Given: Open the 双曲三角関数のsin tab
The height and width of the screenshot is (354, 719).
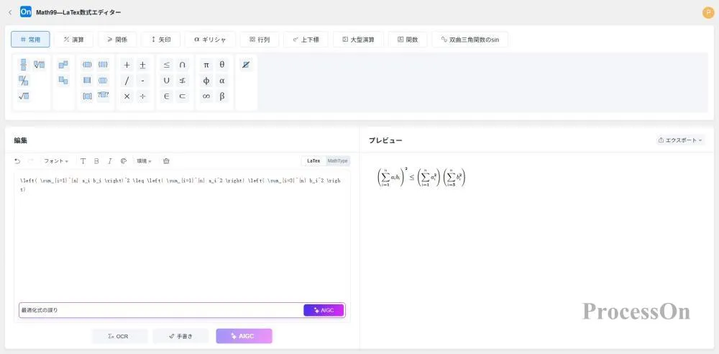Looking at the screenshot, I should [470, 40].
